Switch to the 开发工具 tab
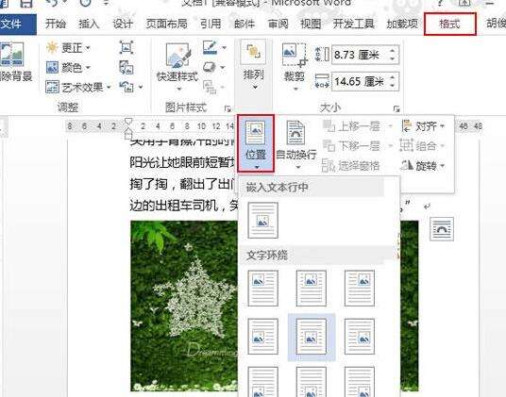 pyautogui.click(x=354, y=24)
